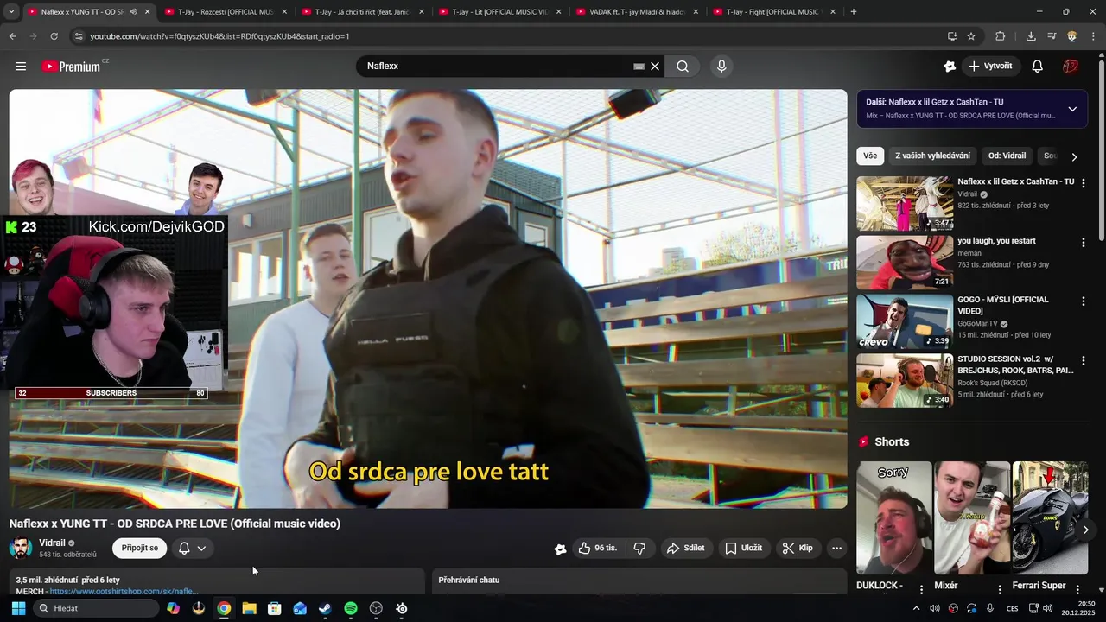The image size is (1106, 622).
Task: Switch to T-Jay - Rozcestí browser tab
Action: click(x=224, y=12)
